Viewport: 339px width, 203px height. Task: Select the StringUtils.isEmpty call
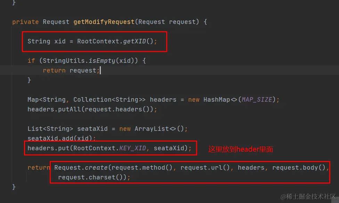[x=90, y=61]
